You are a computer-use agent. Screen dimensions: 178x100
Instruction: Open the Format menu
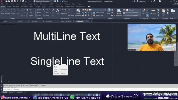[24, 4]
